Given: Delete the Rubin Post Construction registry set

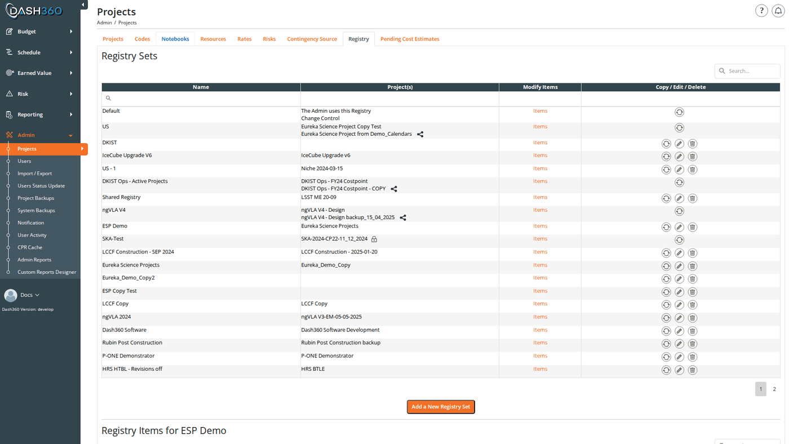Looking at the screenshot, I should (693, 344).
